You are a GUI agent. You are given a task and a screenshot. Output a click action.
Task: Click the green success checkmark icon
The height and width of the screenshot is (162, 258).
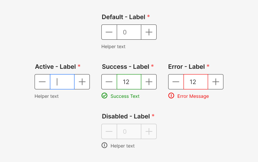tap(104, 96)
